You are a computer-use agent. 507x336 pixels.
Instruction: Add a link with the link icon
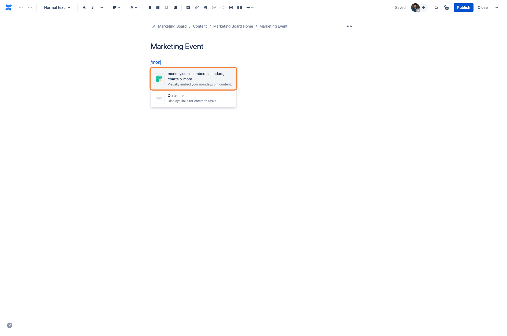[x=197, y=8]
